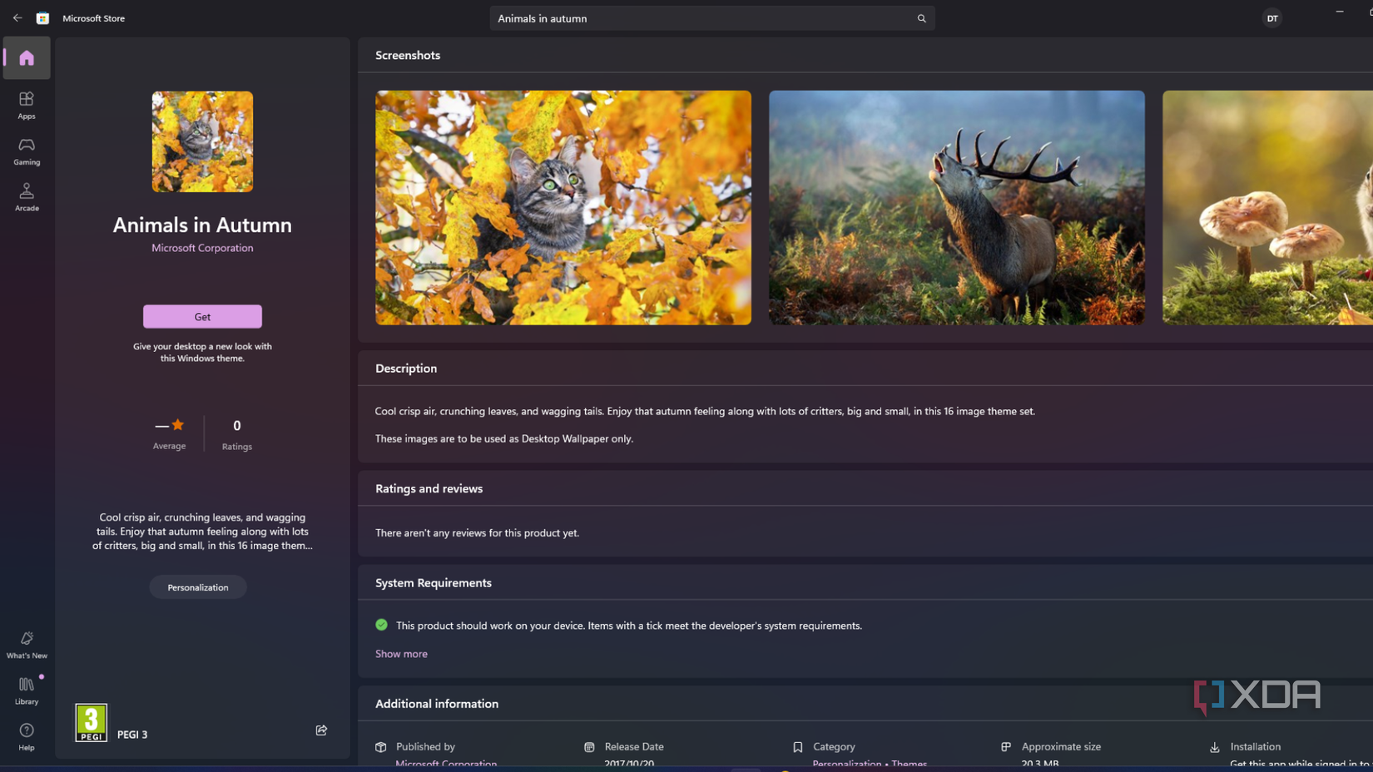The image size is (1373, 772).
Task: Click the search magnifier icon
Action: [x=920, y=17]
